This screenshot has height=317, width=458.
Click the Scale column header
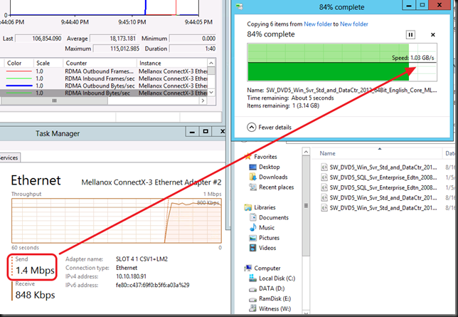pyautogui.click(x=48, y=63)
